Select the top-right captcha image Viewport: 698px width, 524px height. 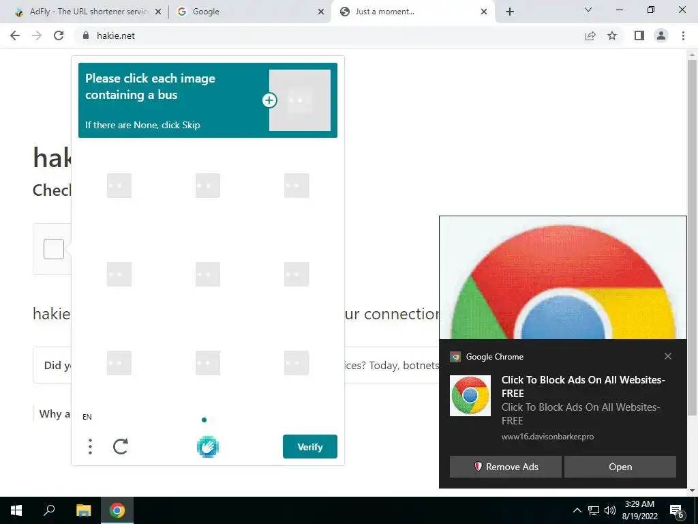pyautogui.click(x=297, y=186)
